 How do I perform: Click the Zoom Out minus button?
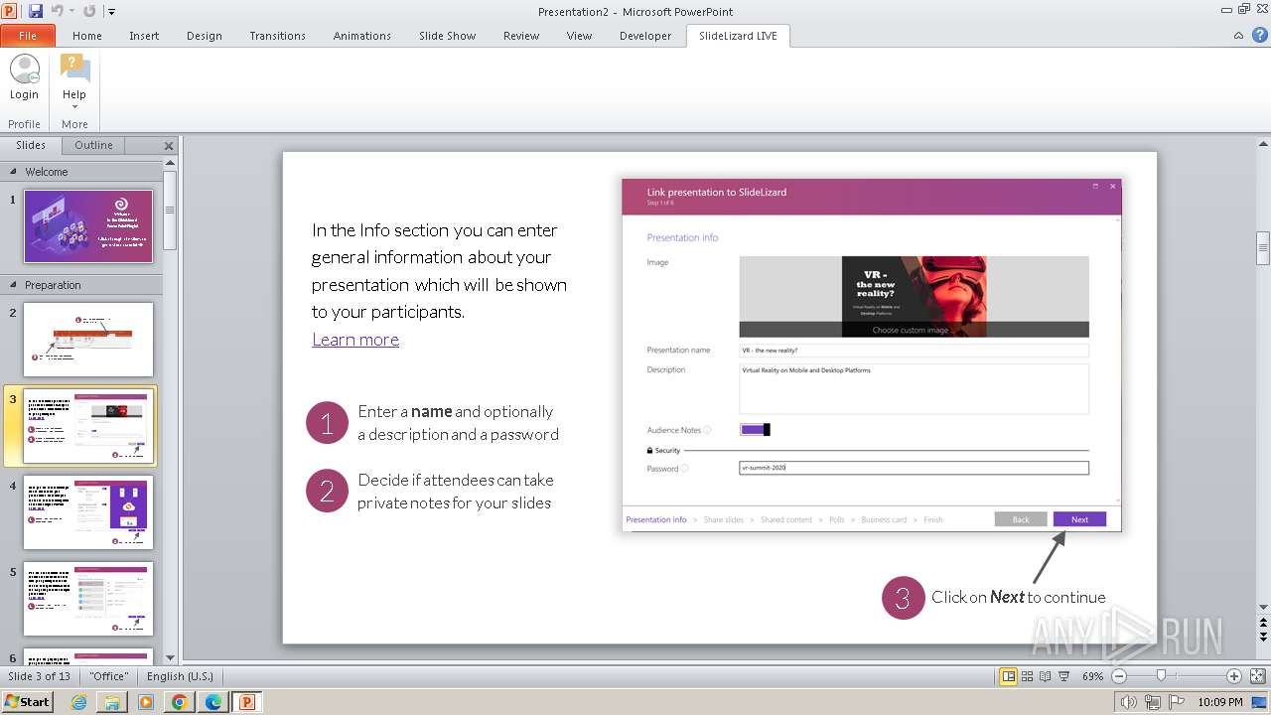coord(1119,676)
